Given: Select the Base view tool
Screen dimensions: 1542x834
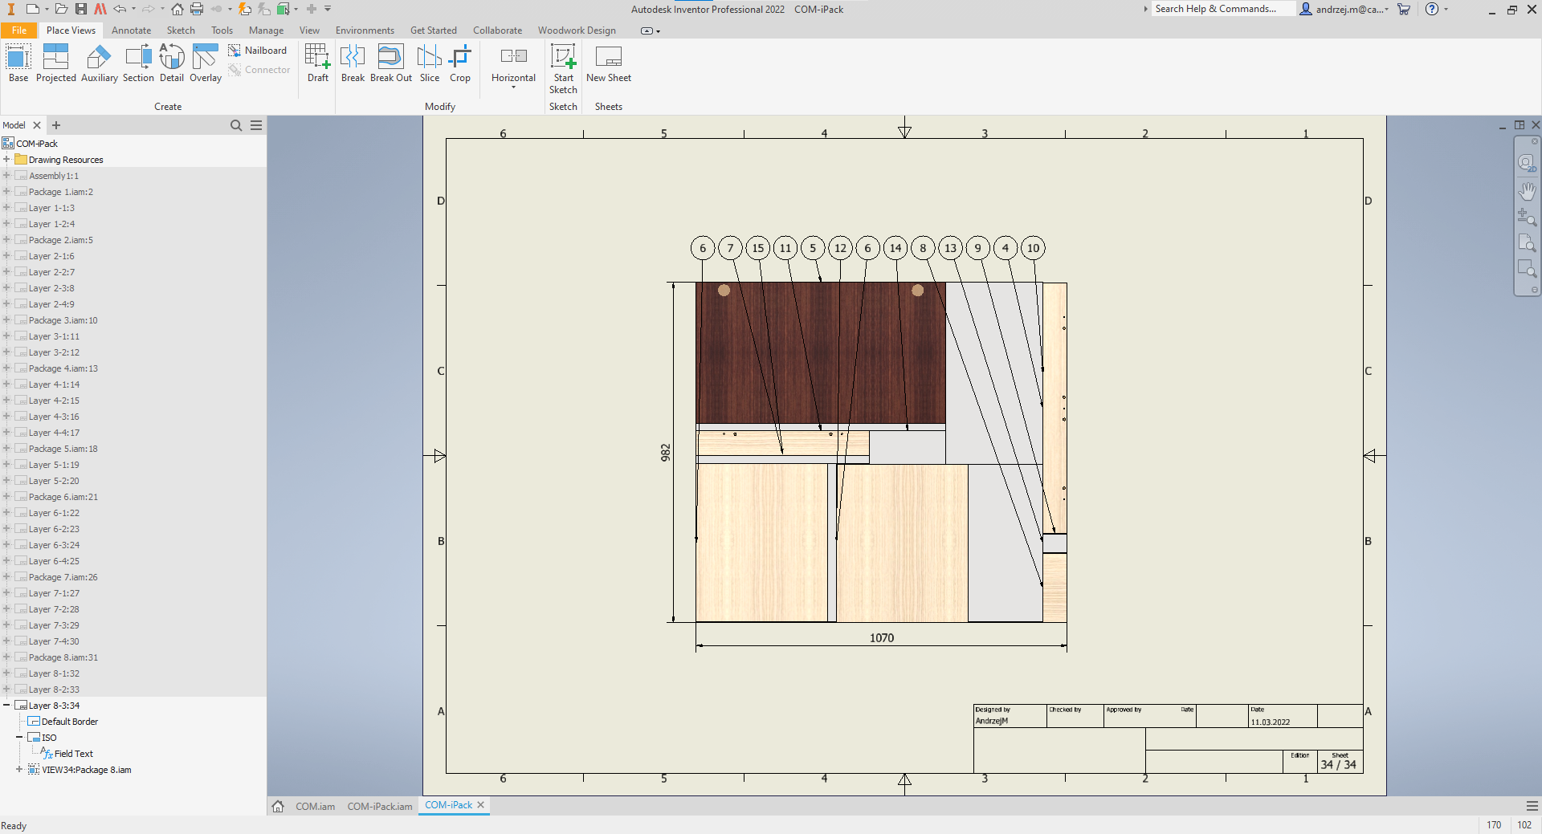Looking at the screenshot, I should click(x=18, y=63).
